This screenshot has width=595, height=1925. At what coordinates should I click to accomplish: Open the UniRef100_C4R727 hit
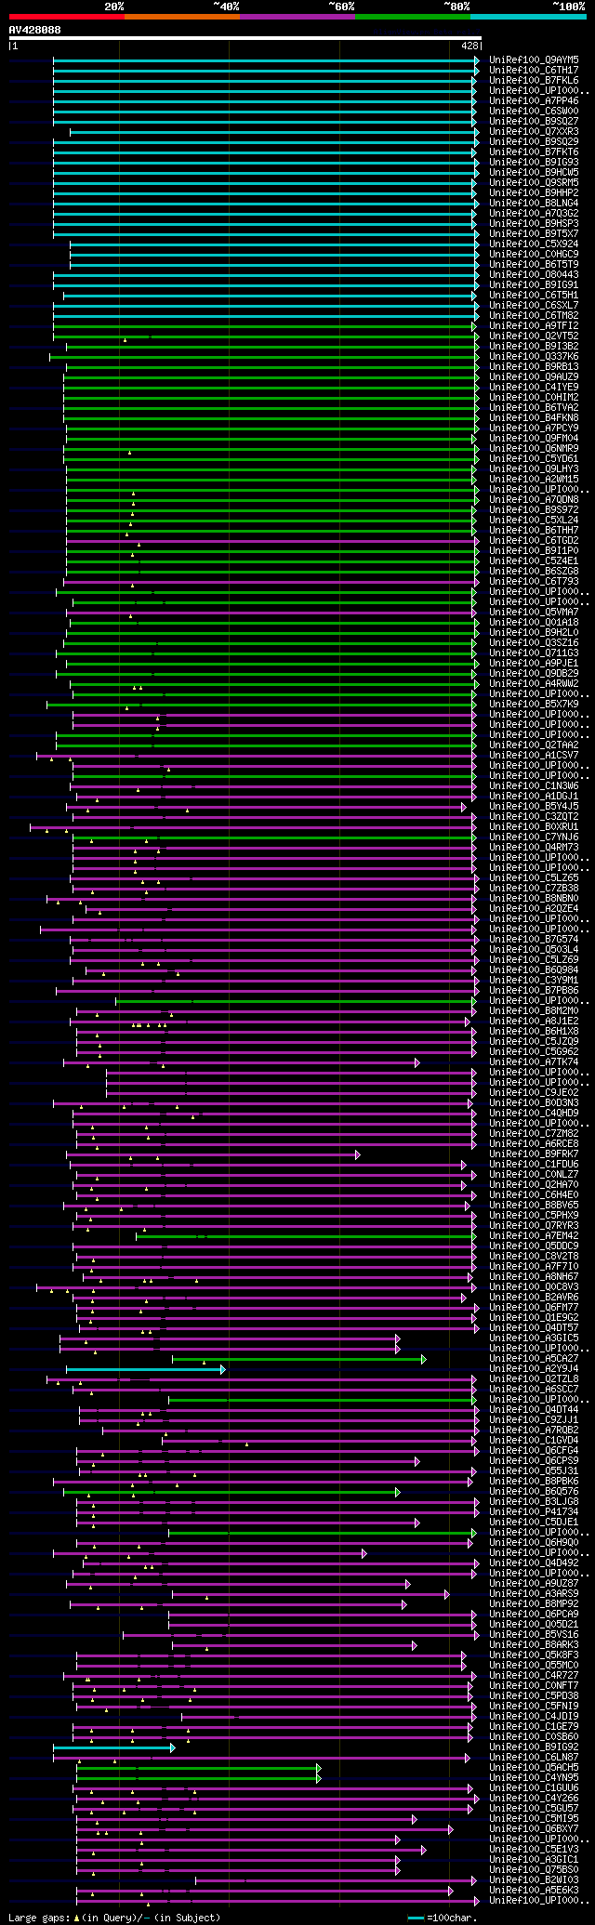534,1675
